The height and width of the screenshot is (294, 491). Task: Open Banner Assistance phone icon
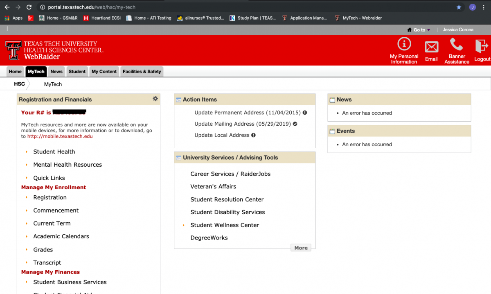point(456,44)
